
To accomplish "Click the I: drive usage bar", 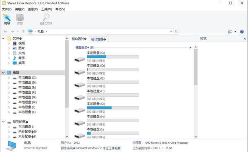I will click(113, 133).
